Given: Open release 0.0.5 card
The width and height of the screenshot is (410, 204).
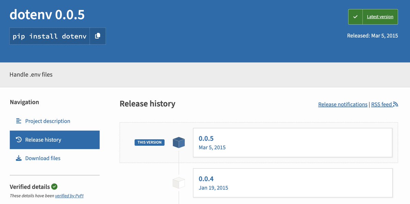Looking at the screenshot, I should [x=292, y=143].
